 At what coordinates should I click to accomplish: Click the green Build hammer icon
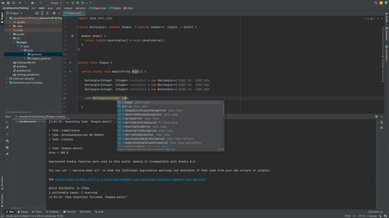(x=41, y=2)
